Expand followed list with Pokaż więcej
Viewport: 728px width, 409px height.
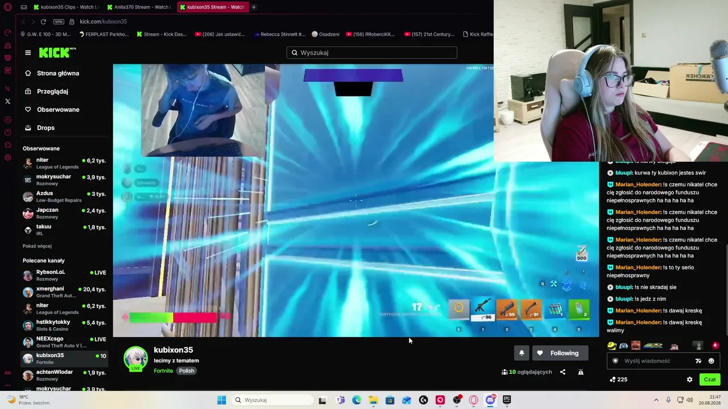pyautogui.click(x=37, y=246)
